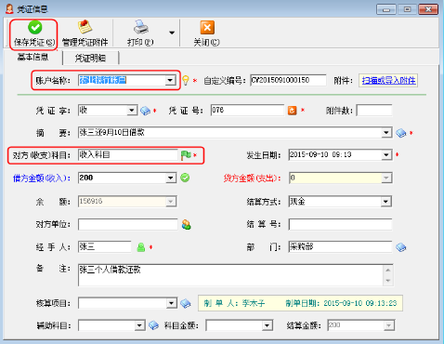The height and width of the screenshot is (344, 444).
Task: Click the green person icon next to handler field
Action: [141, 247]
